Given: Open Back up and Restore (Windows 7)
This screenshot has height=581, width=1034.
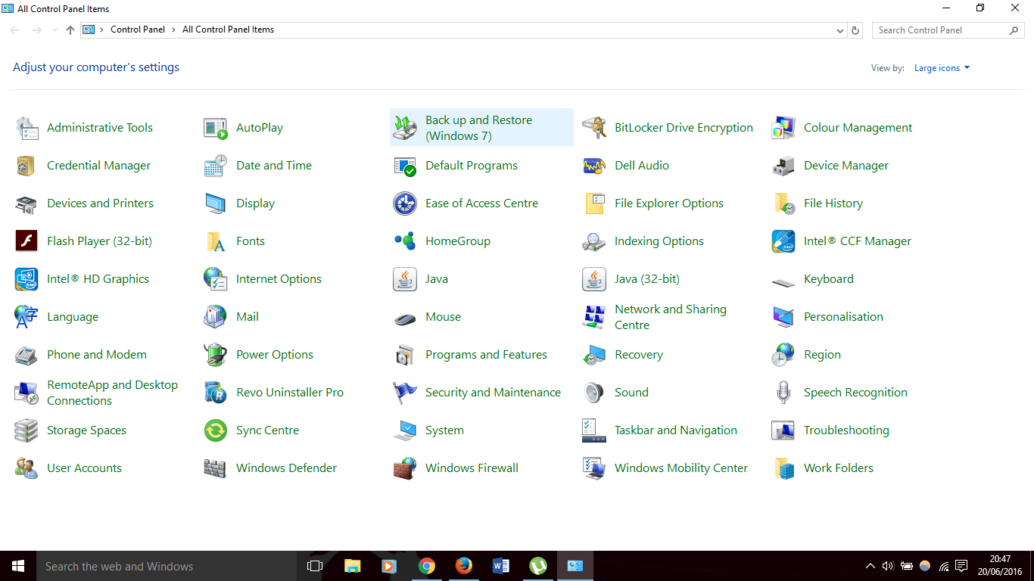Looking at the screenshot, I should tap(481, 128).
